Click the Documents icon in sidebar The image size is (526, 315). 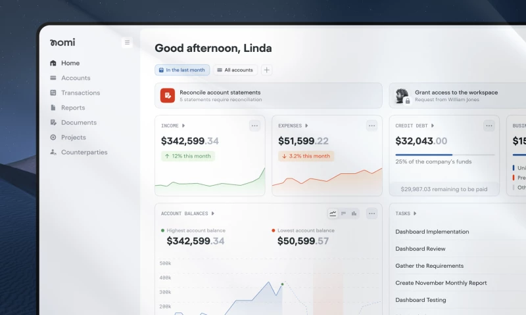tap(53, 123)
